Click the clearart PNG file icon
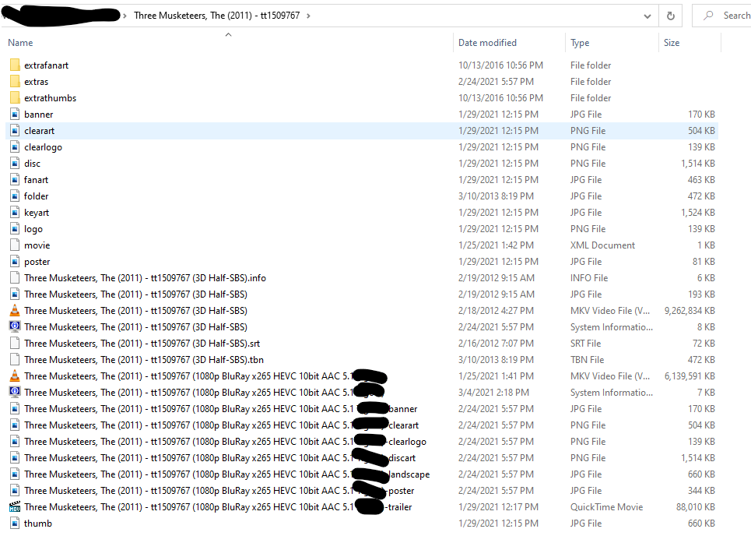Image resolution: width=751 pixels, height=543 pixels. [15, 130]
